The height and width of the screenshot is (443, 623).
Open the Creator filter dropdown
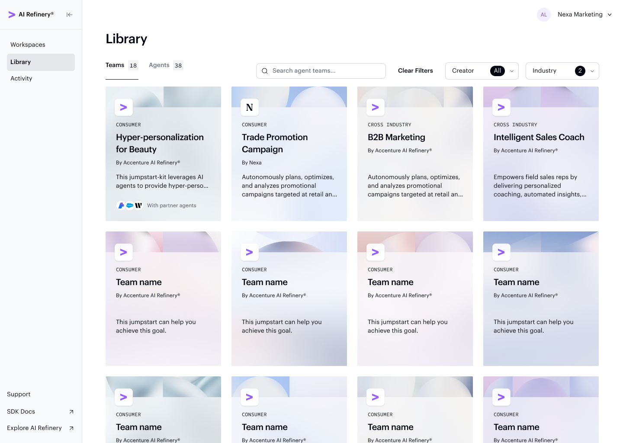(482, 71)
